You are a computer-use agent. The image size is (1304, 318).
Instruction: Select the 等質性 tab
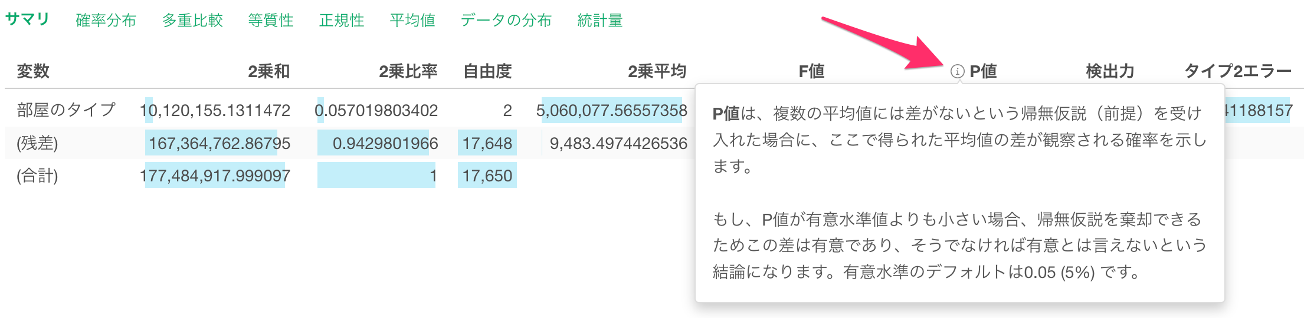[271, 21]
